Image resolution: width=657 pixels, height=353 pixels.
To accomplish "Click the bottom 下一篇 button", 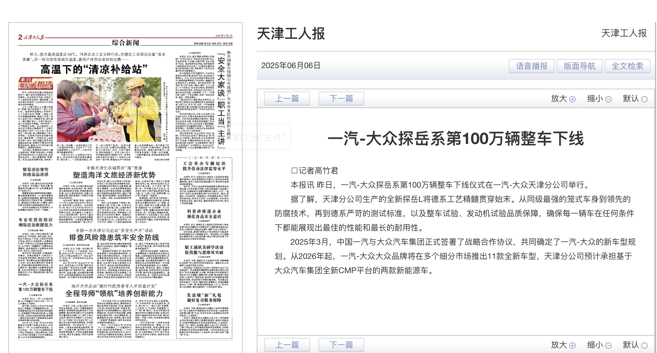I will pos(341,345).
